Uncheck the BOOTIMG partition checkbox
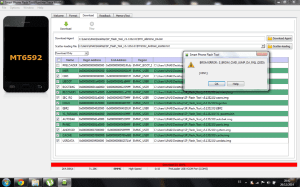 click(x=58, y=87)
